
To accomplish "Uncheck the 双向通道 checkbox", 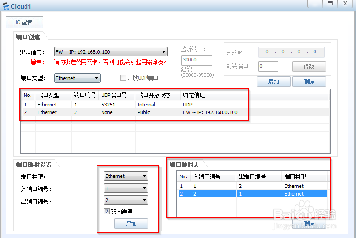I will click(x=107, y=212).
